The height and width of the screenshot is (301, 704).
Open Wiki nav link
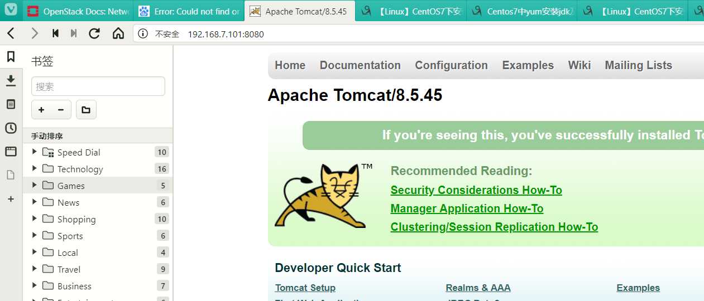(x=579, y=65)
